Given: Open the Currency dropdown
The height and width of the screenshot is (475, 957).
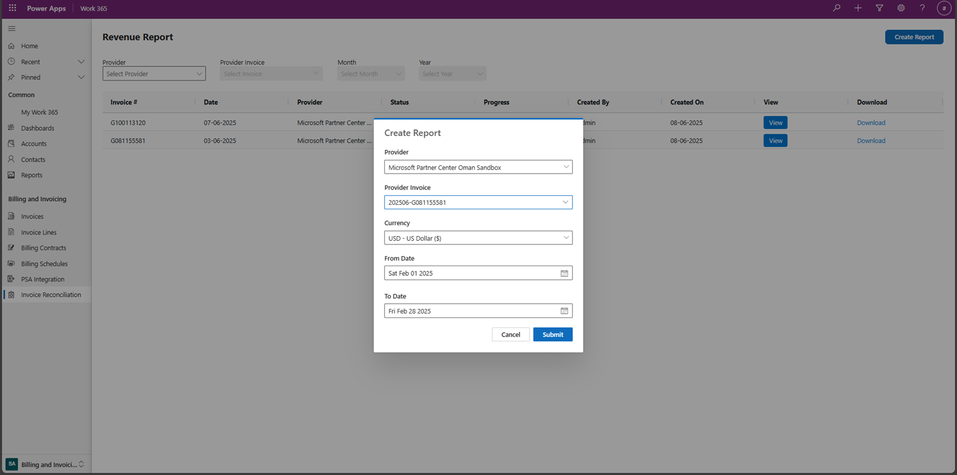Looking at the screenshot, I should click(x=478, y=238).
